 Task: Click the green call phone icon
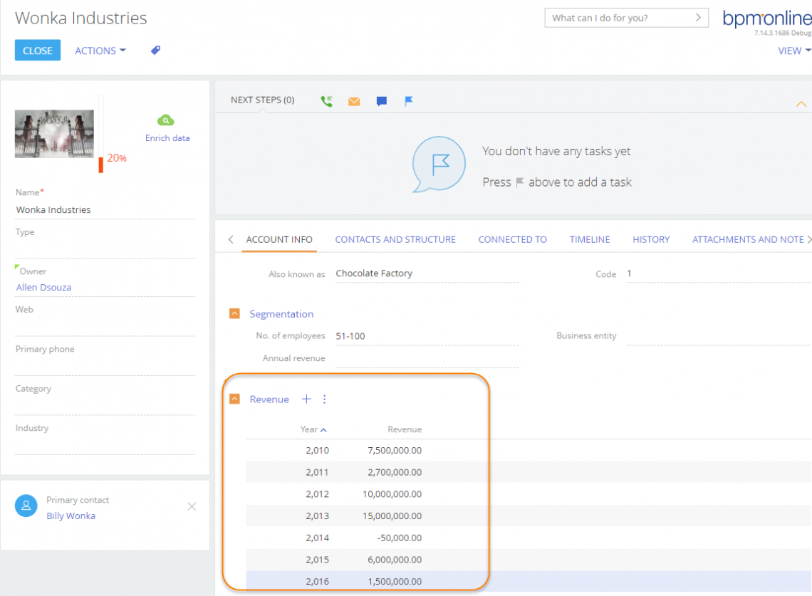[326, 101]
